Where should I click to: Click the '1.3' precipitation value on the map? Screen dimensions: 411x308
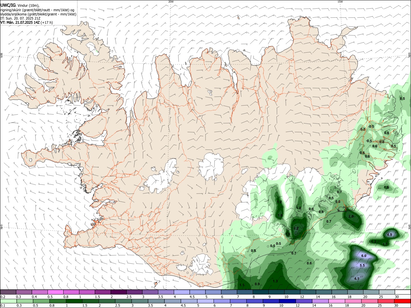pyautogui.click(x=275, y=281)
